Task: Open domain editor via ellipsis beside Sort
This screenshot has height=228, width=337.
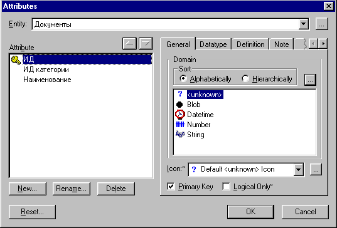Action: [310, 80]
